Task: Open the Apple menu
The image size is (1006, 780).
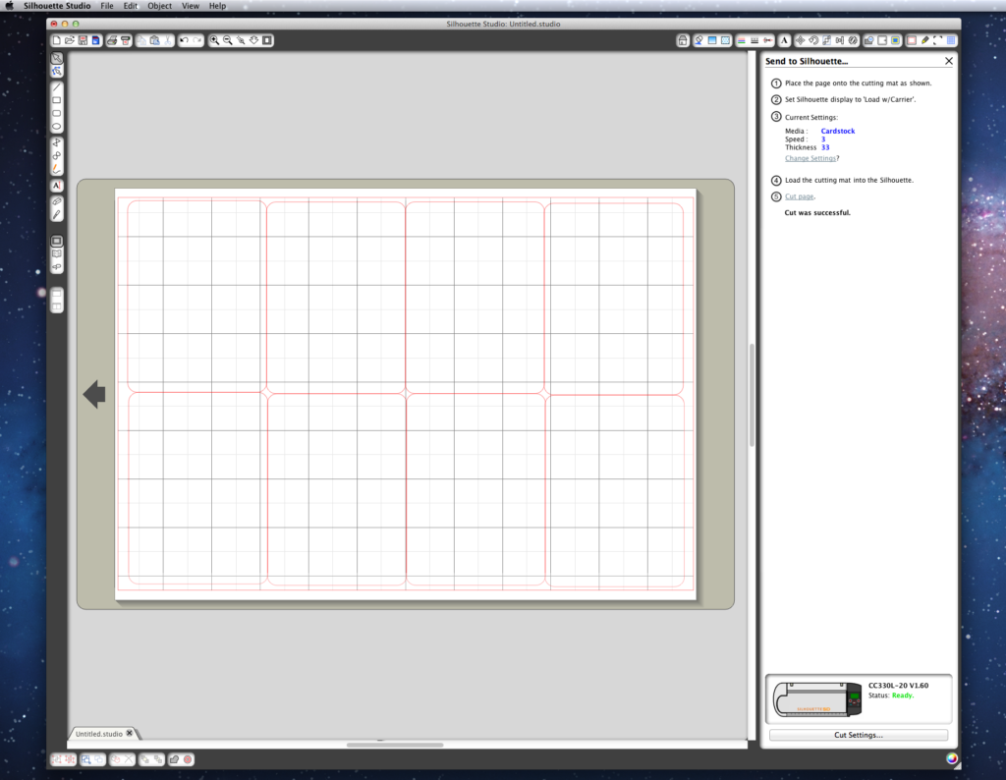Action: point(10,6)
